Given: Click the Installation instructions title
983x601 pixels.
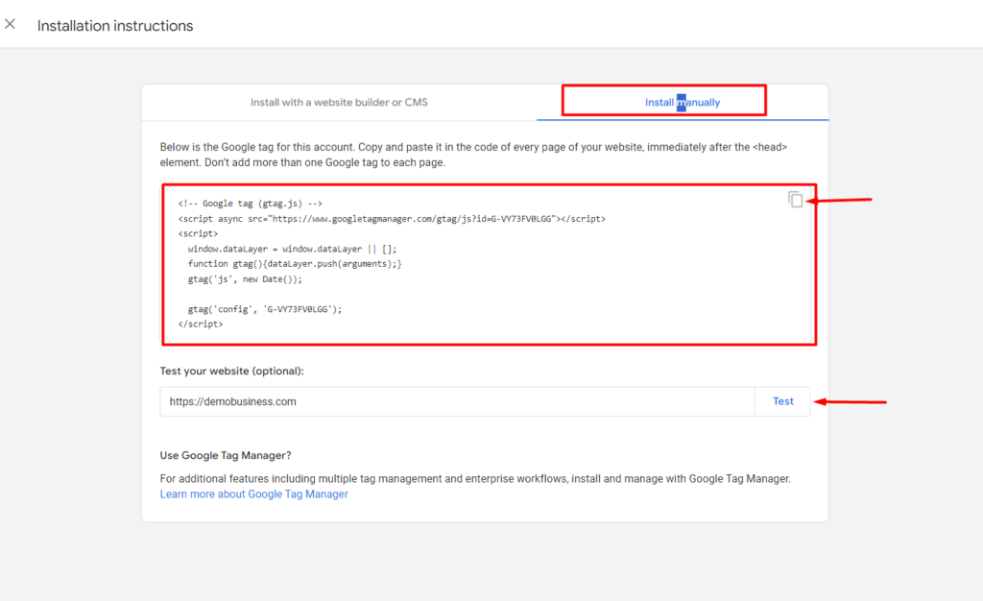Looking at the screenshot, I should (114, 25).
